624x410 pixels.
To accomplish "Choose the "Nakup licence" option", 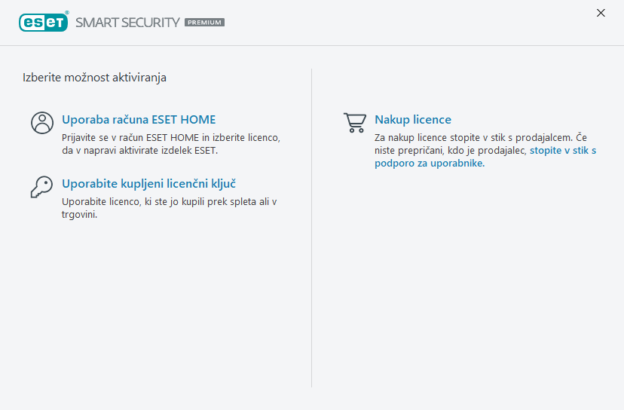I will click(413, 119).
